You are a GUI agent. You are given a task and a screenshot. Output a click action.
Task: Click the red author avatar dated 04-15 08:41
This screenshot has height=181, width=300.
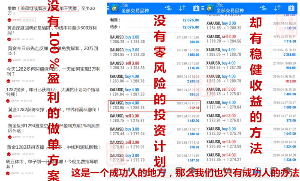point(10,137)
